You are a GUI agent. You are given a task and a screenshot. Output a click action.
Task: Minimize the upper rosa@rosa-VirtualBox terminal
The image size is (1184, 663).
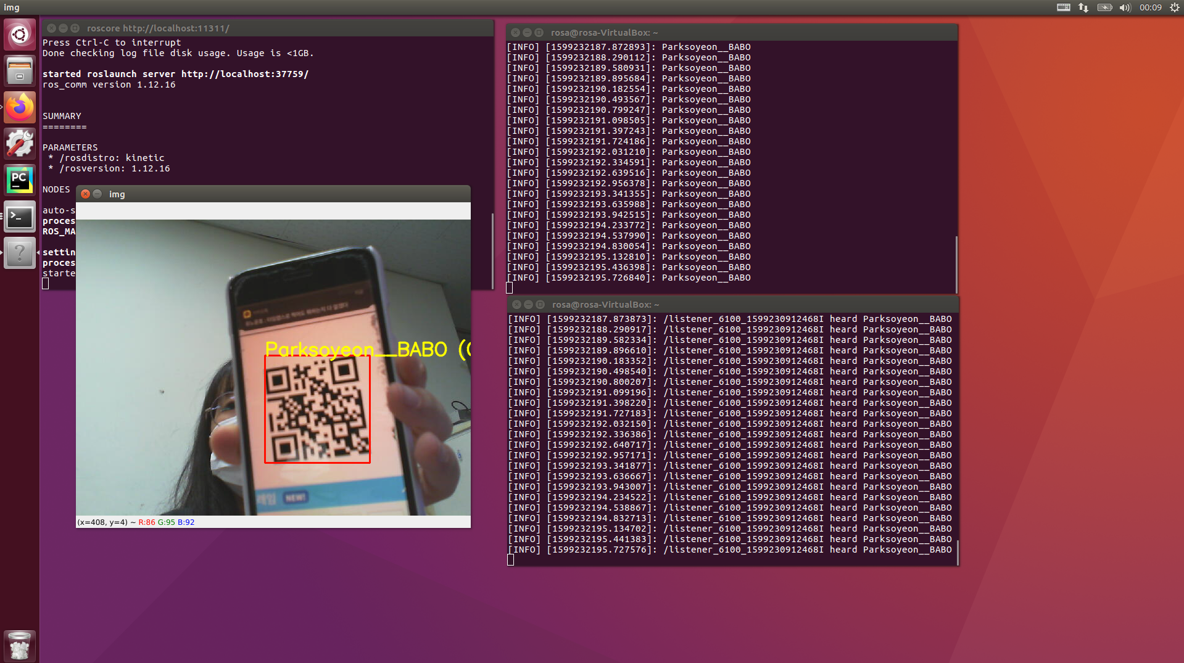pyautogui.click(x=527, y=33)
